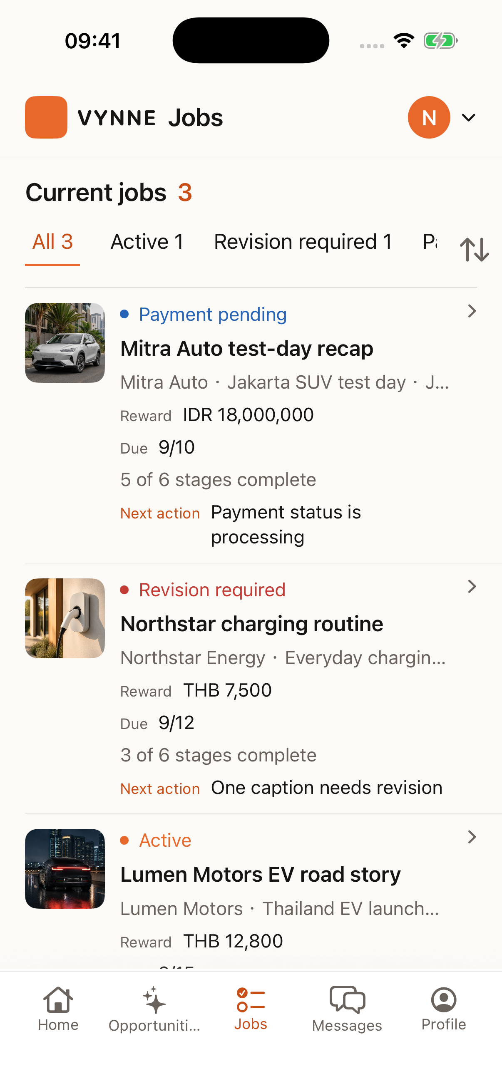Tap the white SUV thumbnail
Image resolution: width=502 pixels, height=1091 pixels.
pyautogui.click(x=65, y=342)
